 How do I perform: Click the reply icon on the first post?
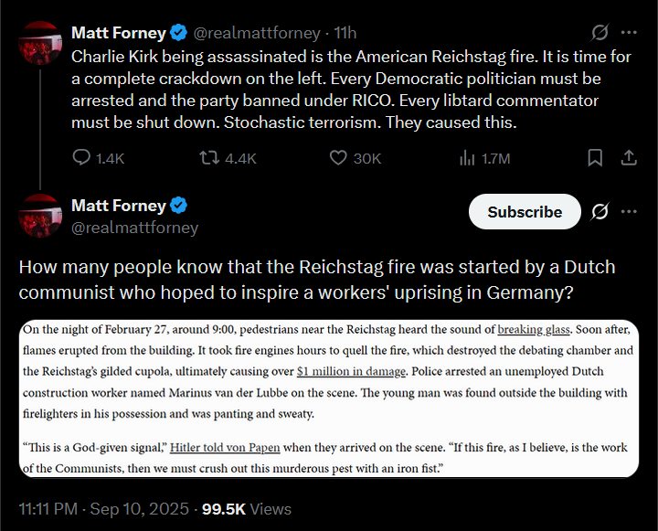[x=81, y=158]
